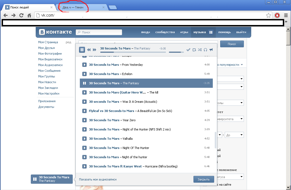Click the blue Поиск search button

[232, 44]
